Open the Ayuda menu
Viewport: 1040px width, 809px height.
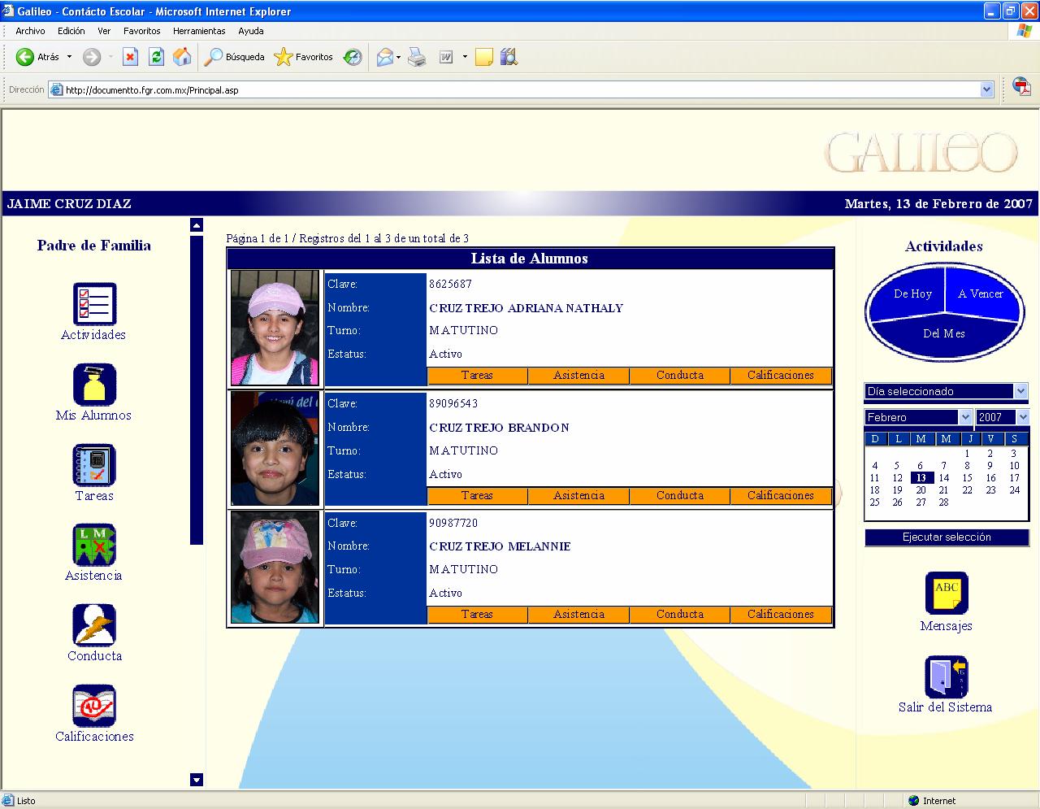(x=251, y=31)
